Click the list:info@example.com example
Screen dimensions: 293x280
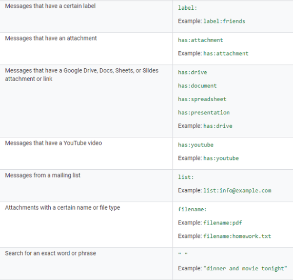click(x=237, y=191)
